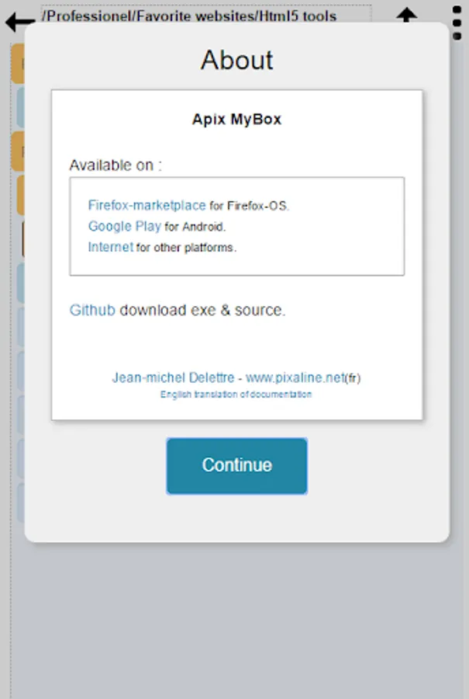Screen dimensions: 469x699
Task: Open the Firefox-marketplace link
Action: pyautogui.click(x=147, y=206)
